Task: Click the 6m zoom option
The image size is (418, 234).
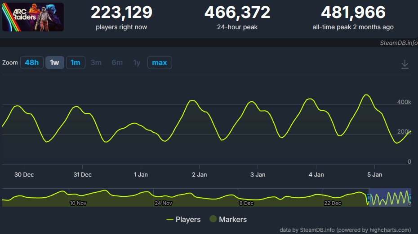Action: tap(117, 63)
